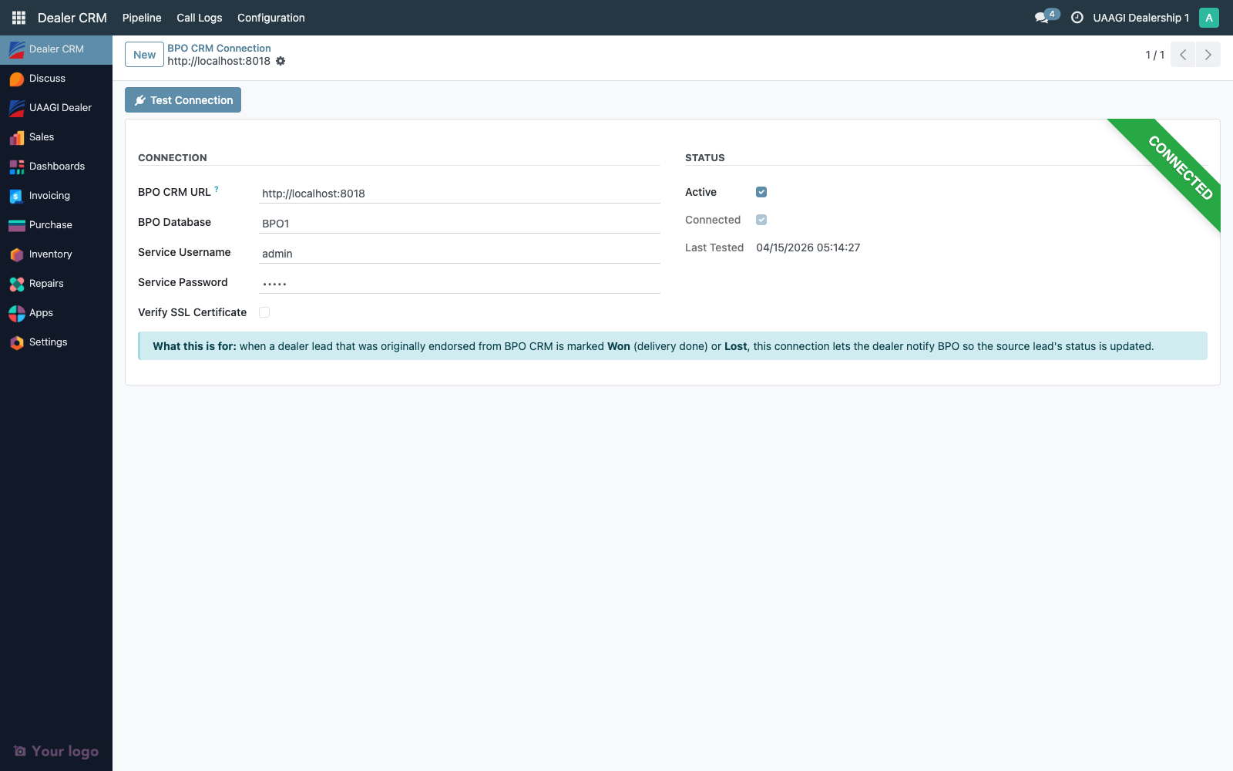Open the messages panel with 4 notifications
Image resolution: width=1233 pixels, height=771 pixels.
click(1042, 17)
